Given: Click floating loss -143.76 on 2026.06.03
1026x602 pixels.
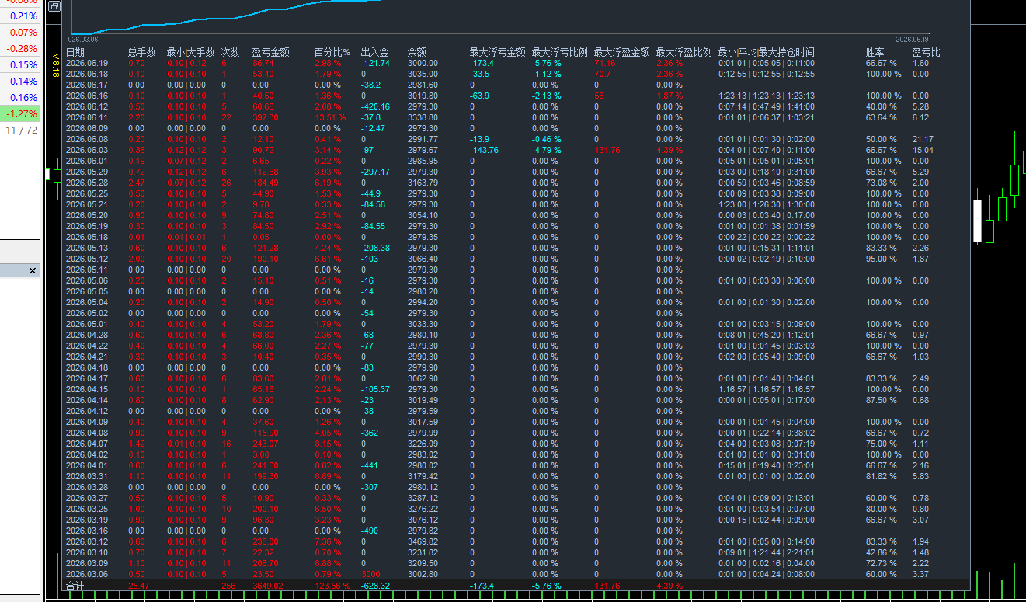Looking at the screenshot, I should tap(484, 150).
